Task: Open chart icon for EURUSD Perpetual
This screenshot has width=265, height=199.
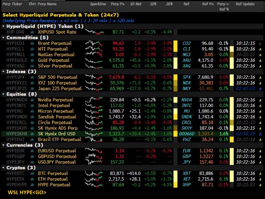Action: pos(32,151)
